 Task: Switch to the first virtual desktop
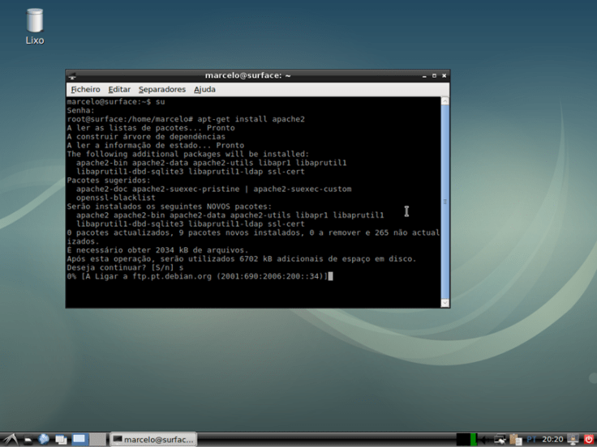79,439
